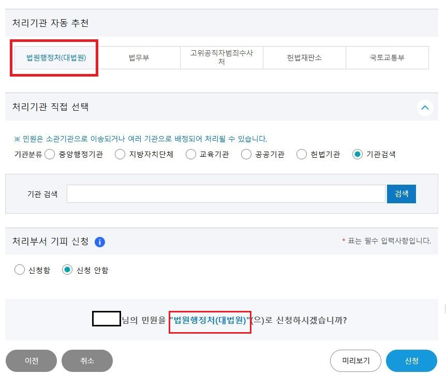
Task: Click the 신청 submit button
Action: click(411, 361)
